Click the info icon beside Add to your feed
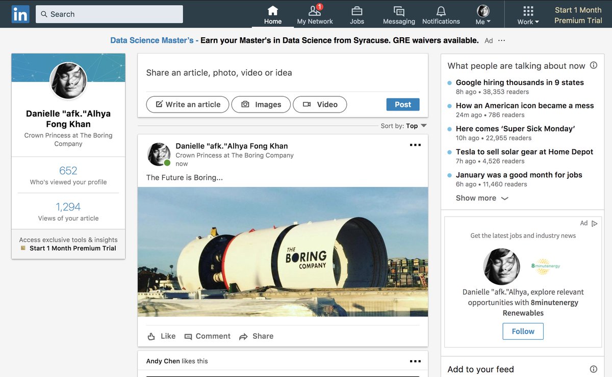 594,369
